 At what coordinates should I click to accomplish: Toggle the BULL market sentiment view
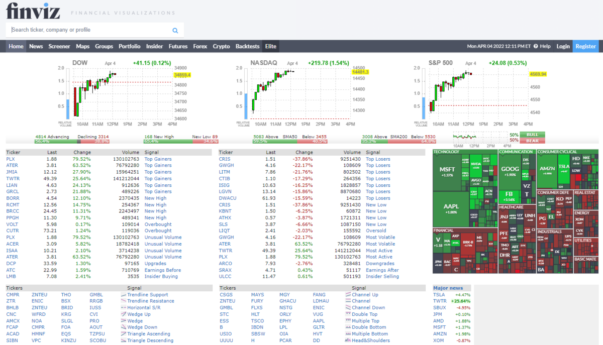point(533,136)
